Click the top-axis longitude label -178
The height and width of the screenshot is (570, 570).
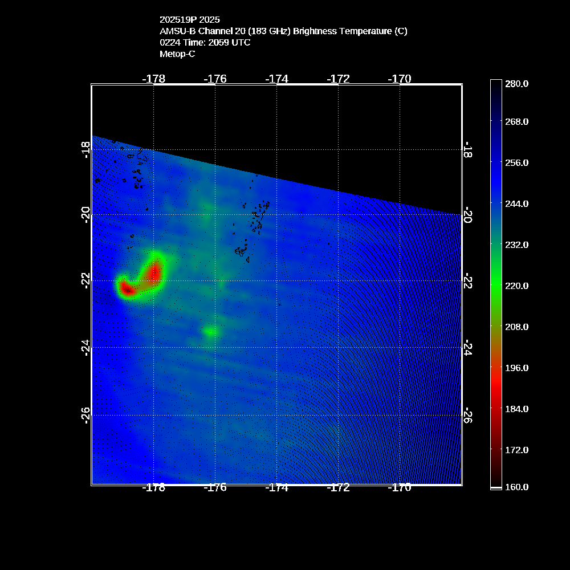[153, 79]
